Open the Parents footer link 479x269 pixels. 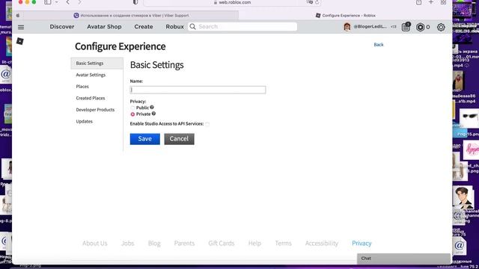184,243
